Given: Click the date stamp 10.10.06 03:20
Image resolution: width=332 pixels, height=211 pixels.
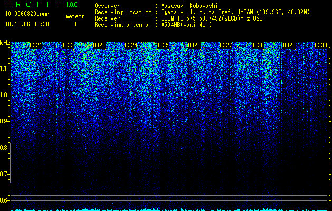Looking at the screenshot, I should point(27,24).
